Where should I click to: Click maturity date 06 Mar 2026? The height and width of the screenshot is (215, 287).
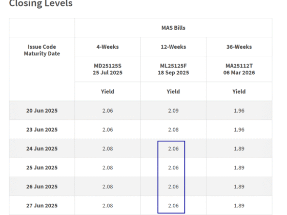(239, 73)
